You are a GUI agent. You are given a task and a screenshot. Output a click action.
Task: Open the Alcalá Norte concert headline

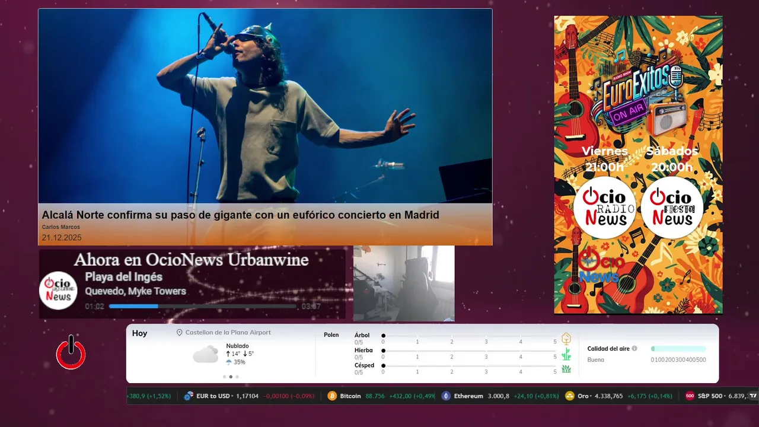240,215
